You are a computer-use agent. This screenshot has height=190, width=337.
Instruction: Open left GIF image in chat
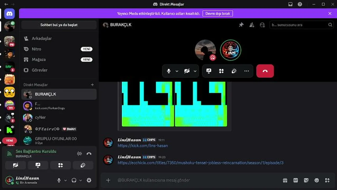point(148,104)
